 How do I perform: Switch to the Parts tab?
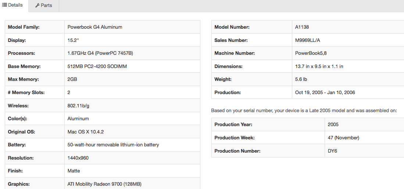(x=44, y=6)
